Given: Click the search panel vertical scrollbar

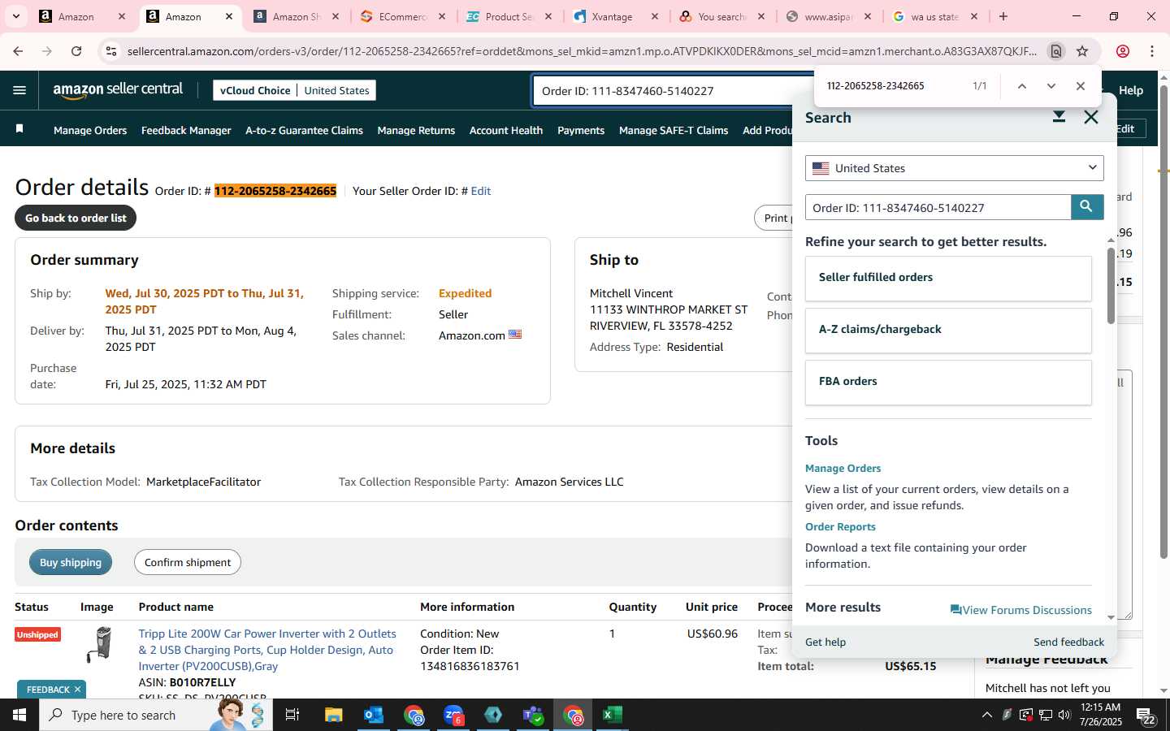Looking at the screenshot, I should click(1111, 286).
